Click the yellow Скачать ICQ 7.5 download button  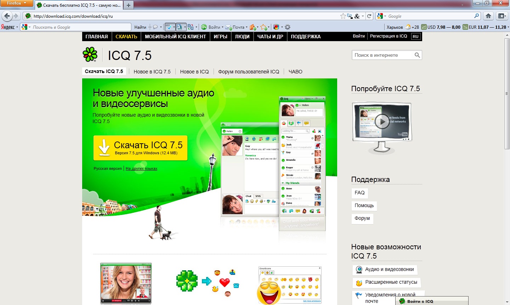point(140,148)
